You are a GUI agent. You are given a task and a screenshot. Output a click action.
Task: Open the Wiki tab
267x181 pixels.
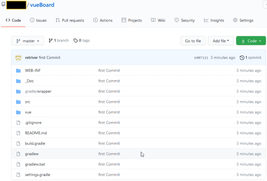coord(158,20)
